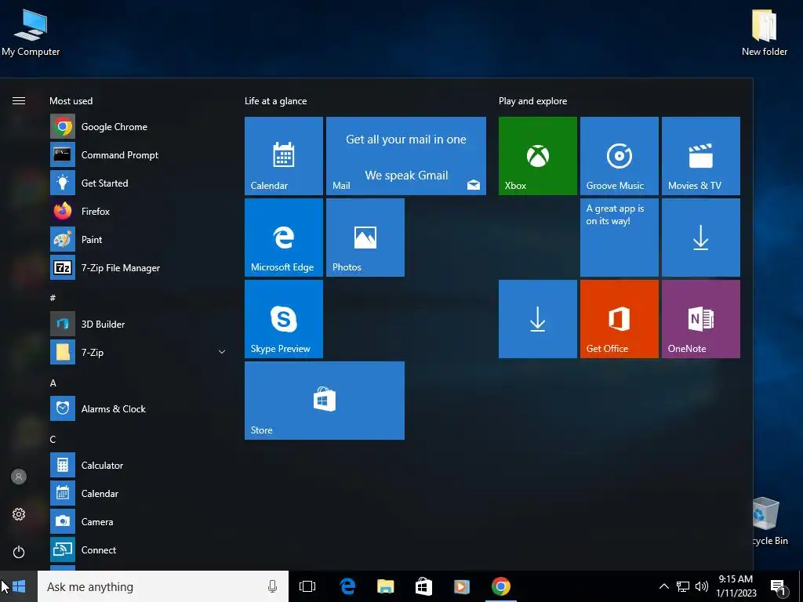Image resolution: width=803 pixels, height=602 pixels.
Task: Jump to letters via the '#' header
Action: coord(53,297)
